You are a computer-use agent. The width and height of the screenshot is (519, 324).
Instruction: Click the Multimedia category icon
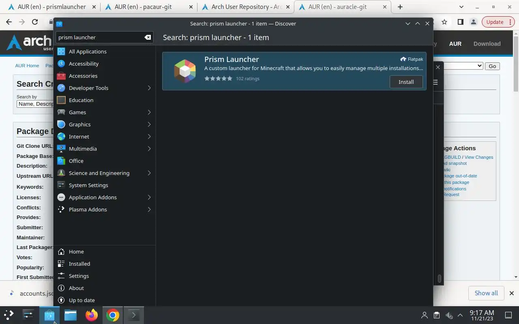pos(61,149)
